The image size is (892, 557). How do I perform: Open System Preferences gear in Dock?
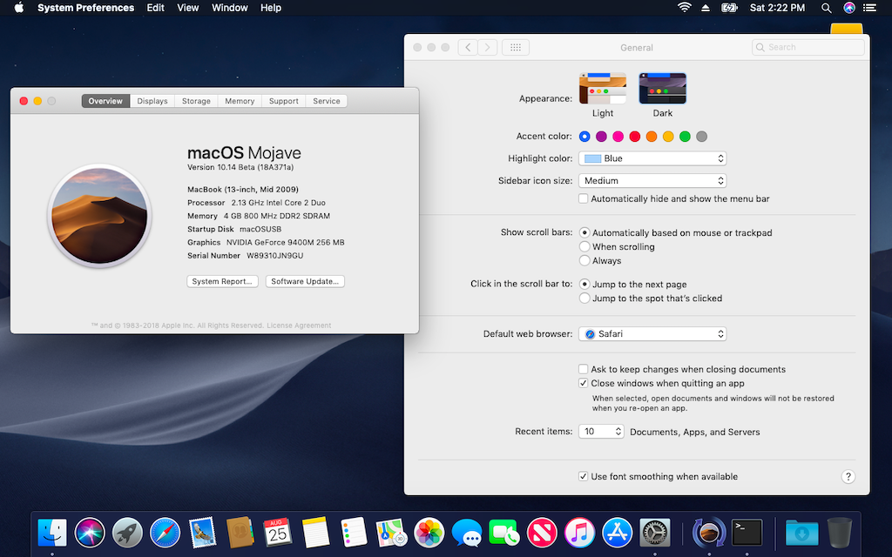(655, 534)
